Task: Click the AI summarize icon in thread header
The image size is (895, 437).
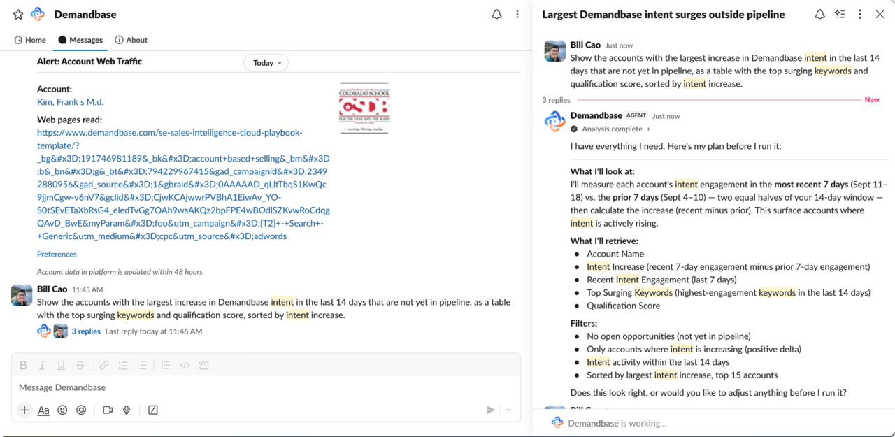Action: click(840, 15)
